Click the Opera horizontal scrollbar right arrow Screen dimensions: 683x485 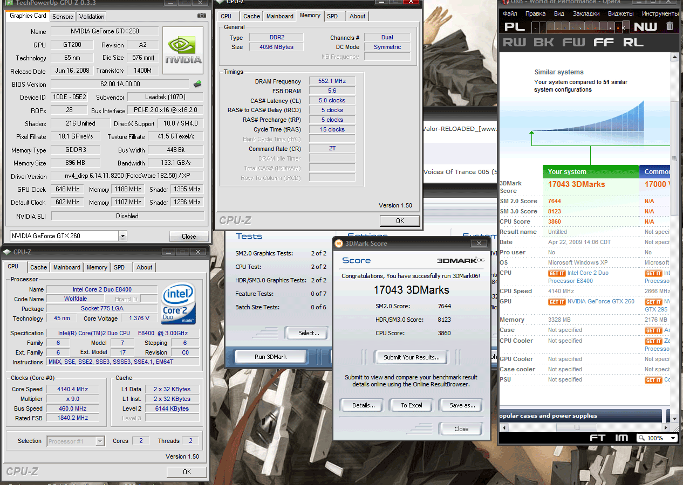tap(666, 428)
